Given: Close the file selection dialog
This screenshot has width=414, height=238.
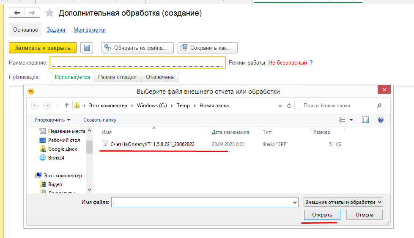Looking at the screenshot, I should tap(384, 89).
